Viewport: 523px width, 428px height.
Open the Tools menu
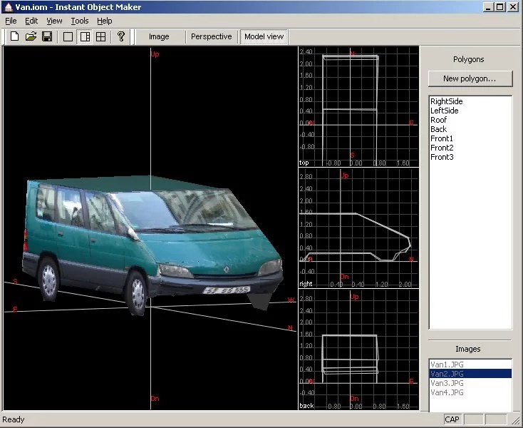pos(80,21)
